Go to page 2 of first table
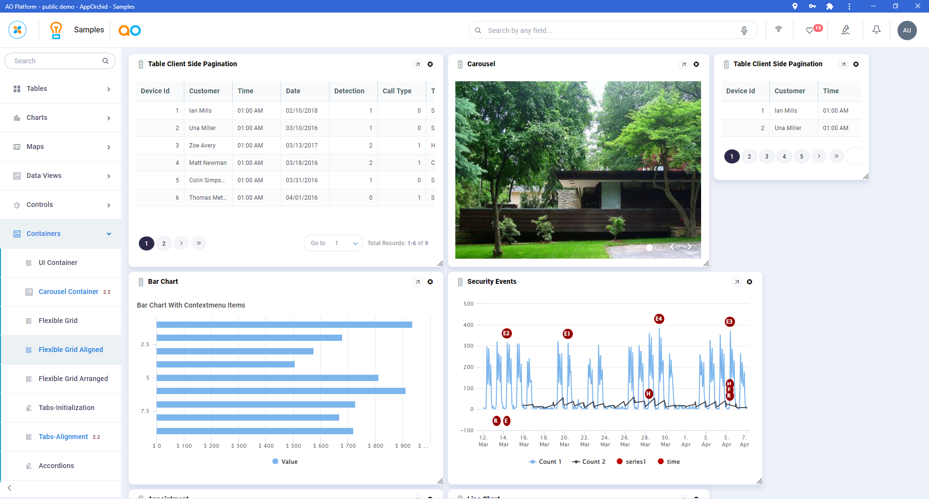The image size is (929, 499). coord(164,243)
